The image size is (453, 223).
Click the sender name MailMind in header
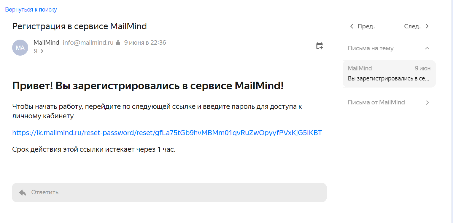(46, 43)
